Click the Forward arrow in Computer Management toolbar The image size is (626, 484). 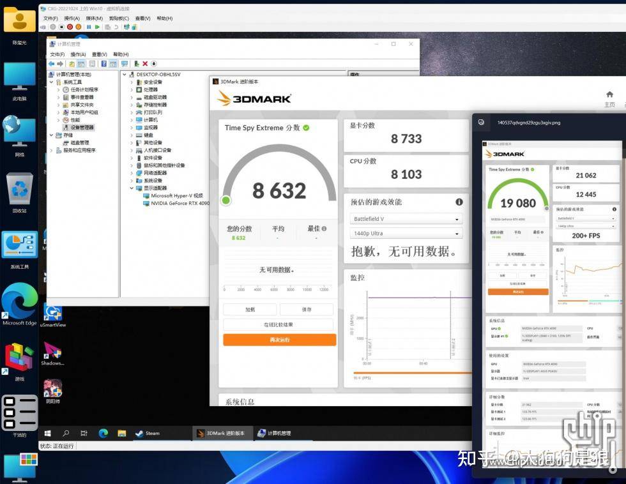coord(60,63)
